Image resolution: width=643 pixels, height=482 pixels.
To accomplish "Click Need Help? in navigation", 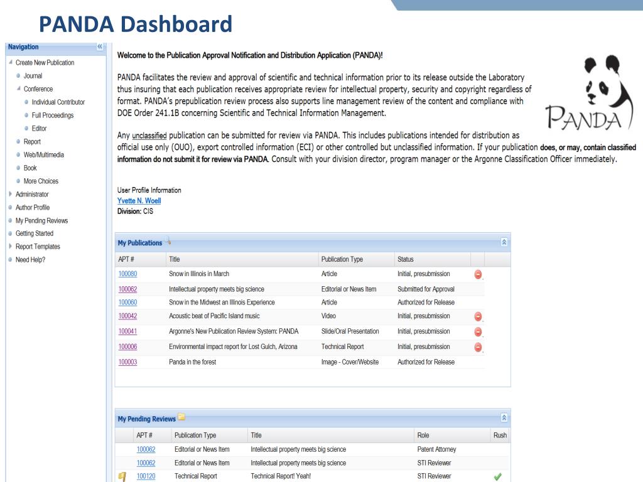I will [x=30, y=259].
